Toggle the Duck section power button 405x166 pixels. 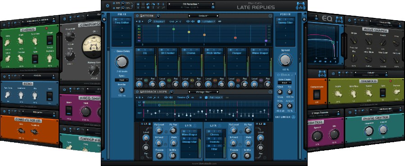pyautogui.click(x=279, y=75)
